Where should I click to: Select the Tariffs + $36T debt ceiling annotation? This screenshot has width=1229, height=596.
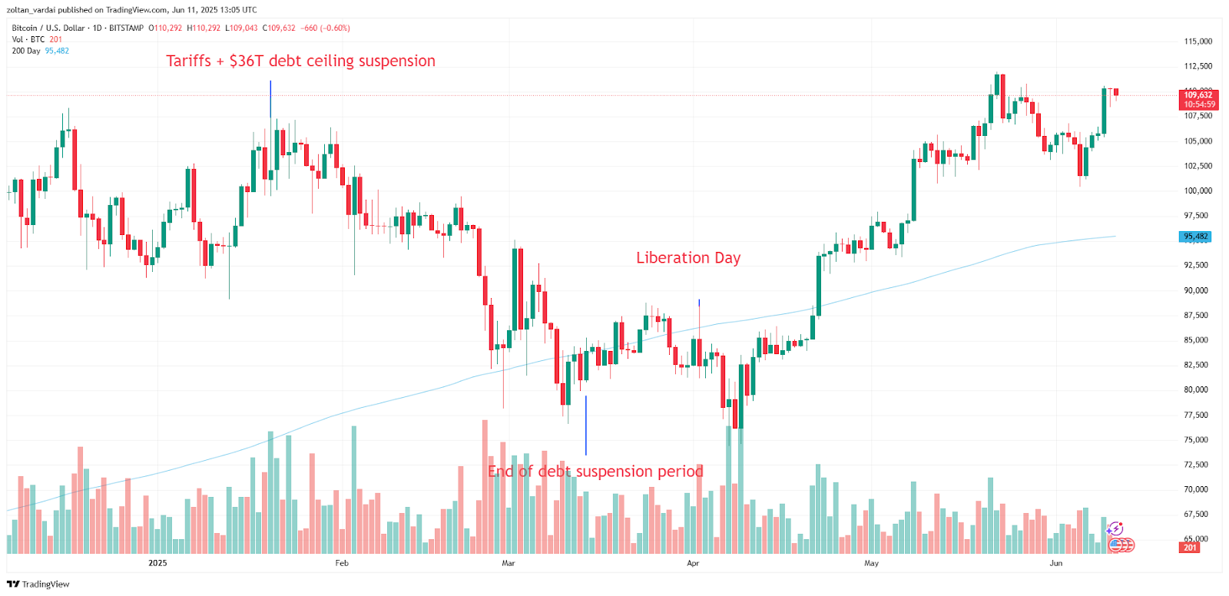(300, 61)
